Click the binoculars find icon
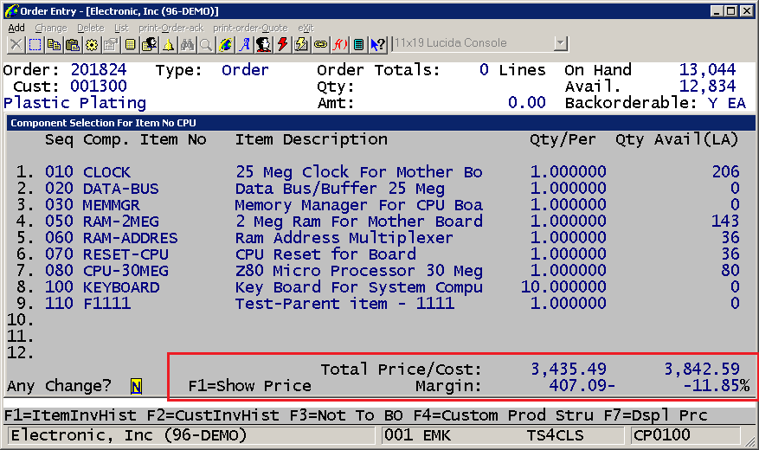 pyautogui.click(x=187, y=45)
